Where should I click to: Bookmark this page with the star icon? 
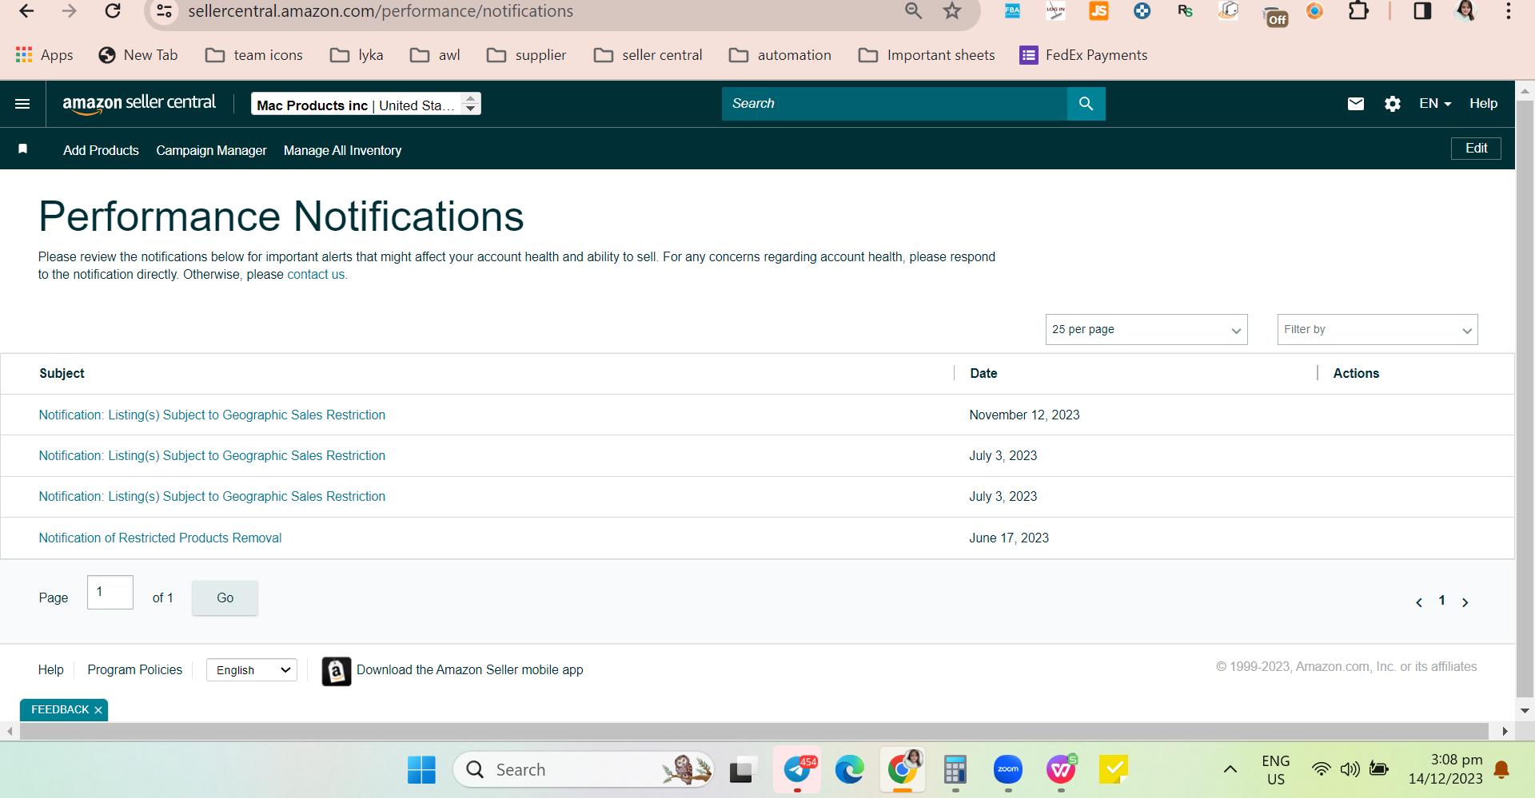[x=951, y=11]
